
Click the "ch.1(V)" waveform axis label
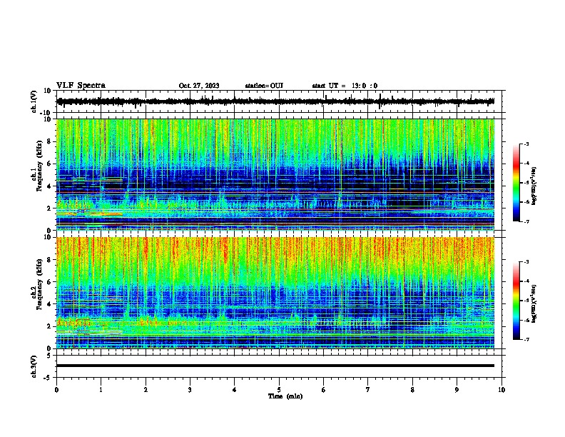[x=34, y=101]
